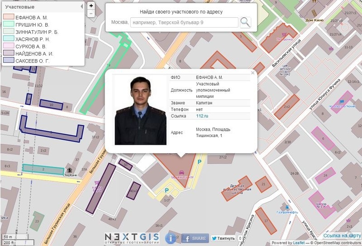Type address in the Moscow search field
Image resolution: width=362 pixels, height=246 pixels.
(x=184, y=22)
